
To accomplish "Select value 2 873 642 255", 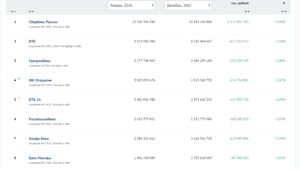I will coord(201,100).
